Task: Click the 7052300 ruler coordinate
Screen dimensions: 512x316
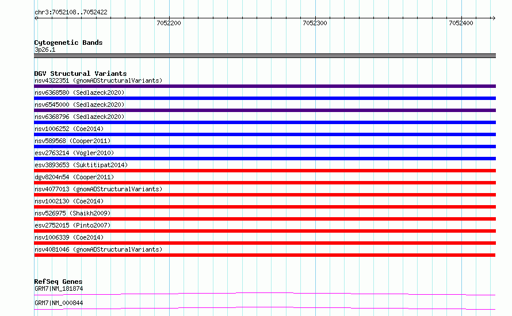Action: 315,23
